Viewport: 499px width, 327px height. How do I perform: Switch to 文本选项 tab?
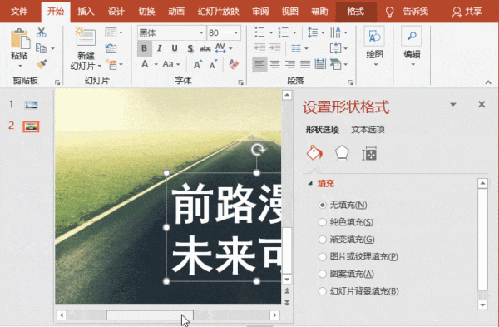[368, 129]
